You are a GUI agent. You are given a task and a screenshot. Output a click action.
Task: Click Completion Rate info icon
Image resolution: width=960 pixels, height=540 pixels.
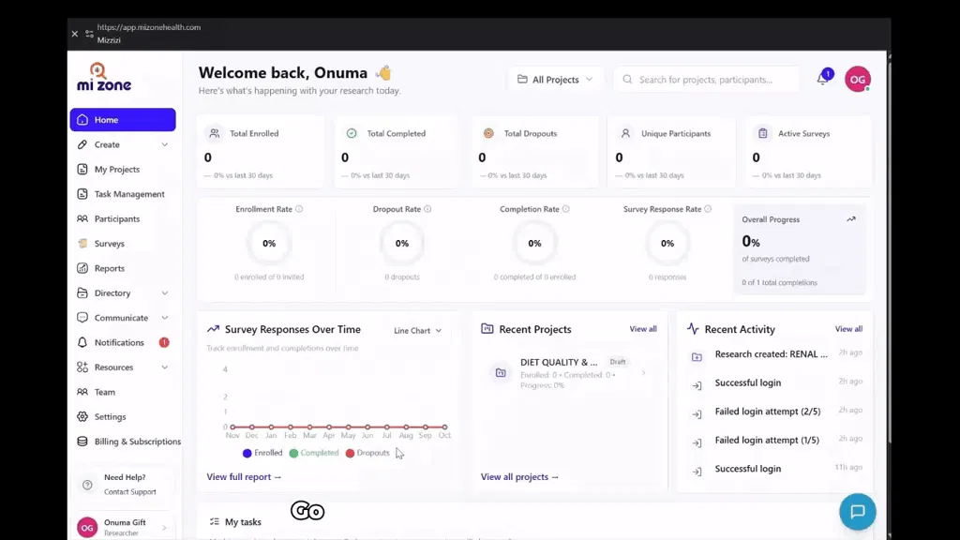tap(566, 209)
